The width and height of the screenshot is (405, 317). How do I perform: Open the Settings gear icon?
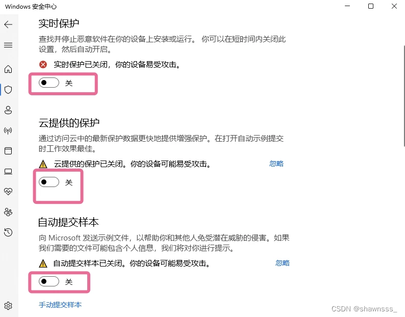[x=8, y=306]
